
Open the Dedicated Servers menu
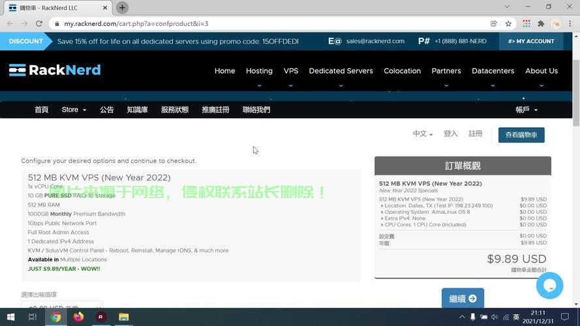pos(341,70)
